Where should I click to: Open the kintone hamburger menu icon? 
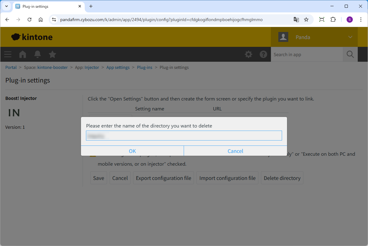(8, 55)
